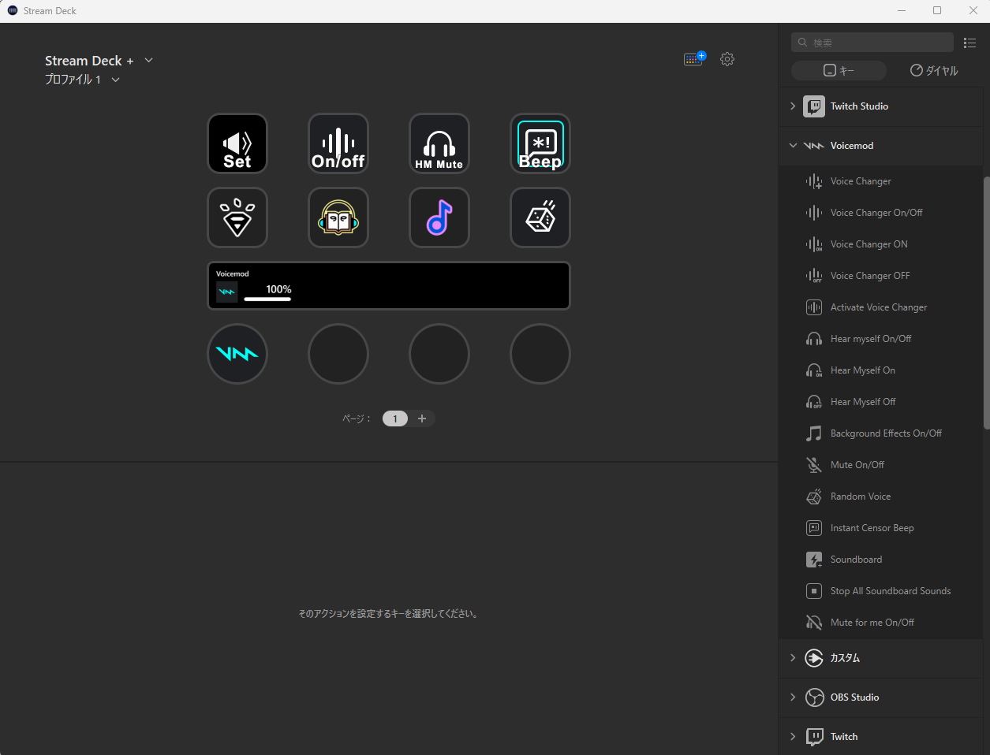Click the Voice Changer OFF action icon
This screenshot has height=755, width=990.
[x=814, y=276]
